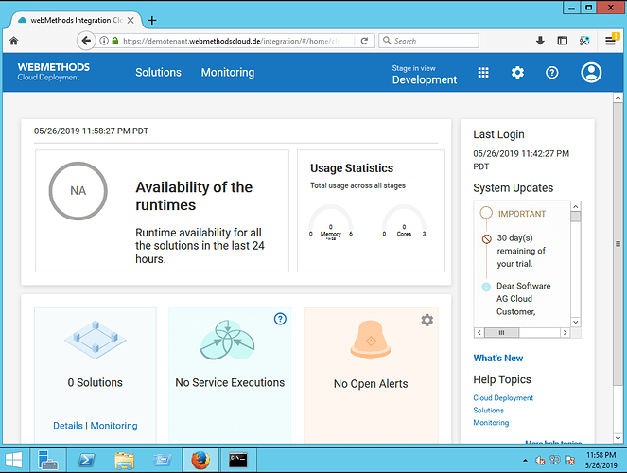Click help icon on Service Executions card
The width and height of the screenshot is (627, 473).
(x=280, y=320)
